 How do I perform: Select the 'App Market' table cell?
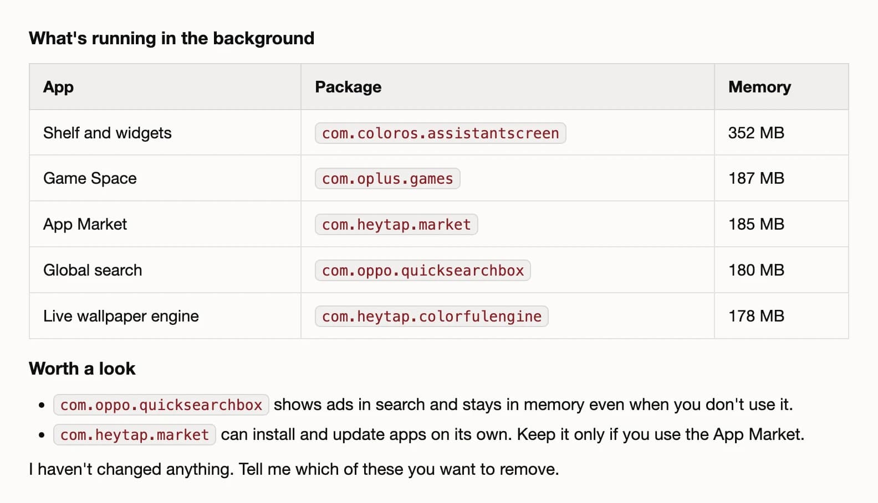(x=165, y=224)
